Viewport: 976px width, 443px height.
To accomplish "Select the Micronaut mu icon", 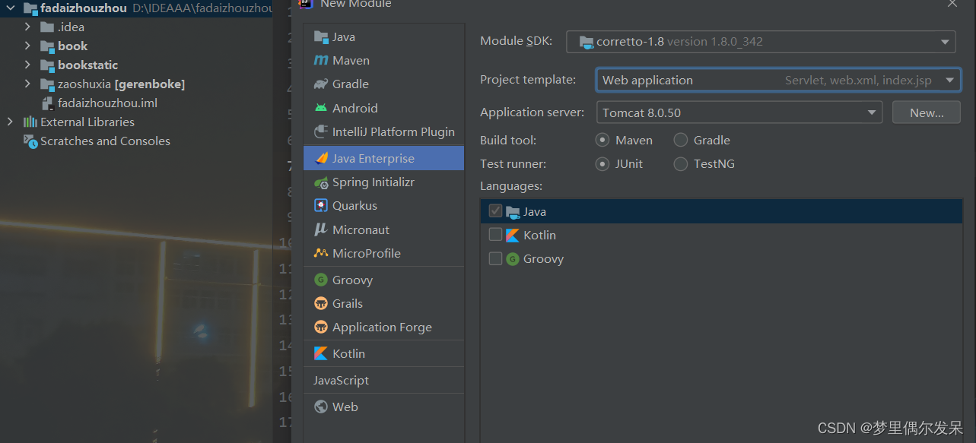I will coord(321,229).
